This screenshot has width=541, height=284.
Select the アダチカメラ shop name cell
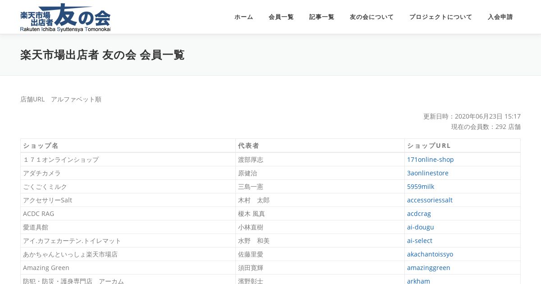click(128, 173)
